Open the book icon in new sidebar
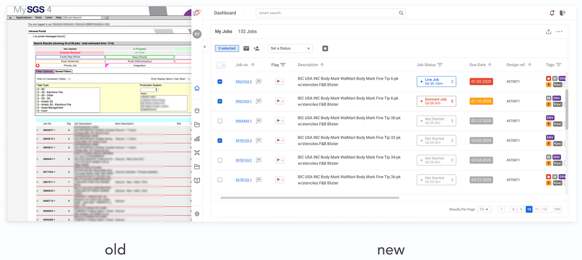This screenshot has width=582, height=260. point(197,181)
